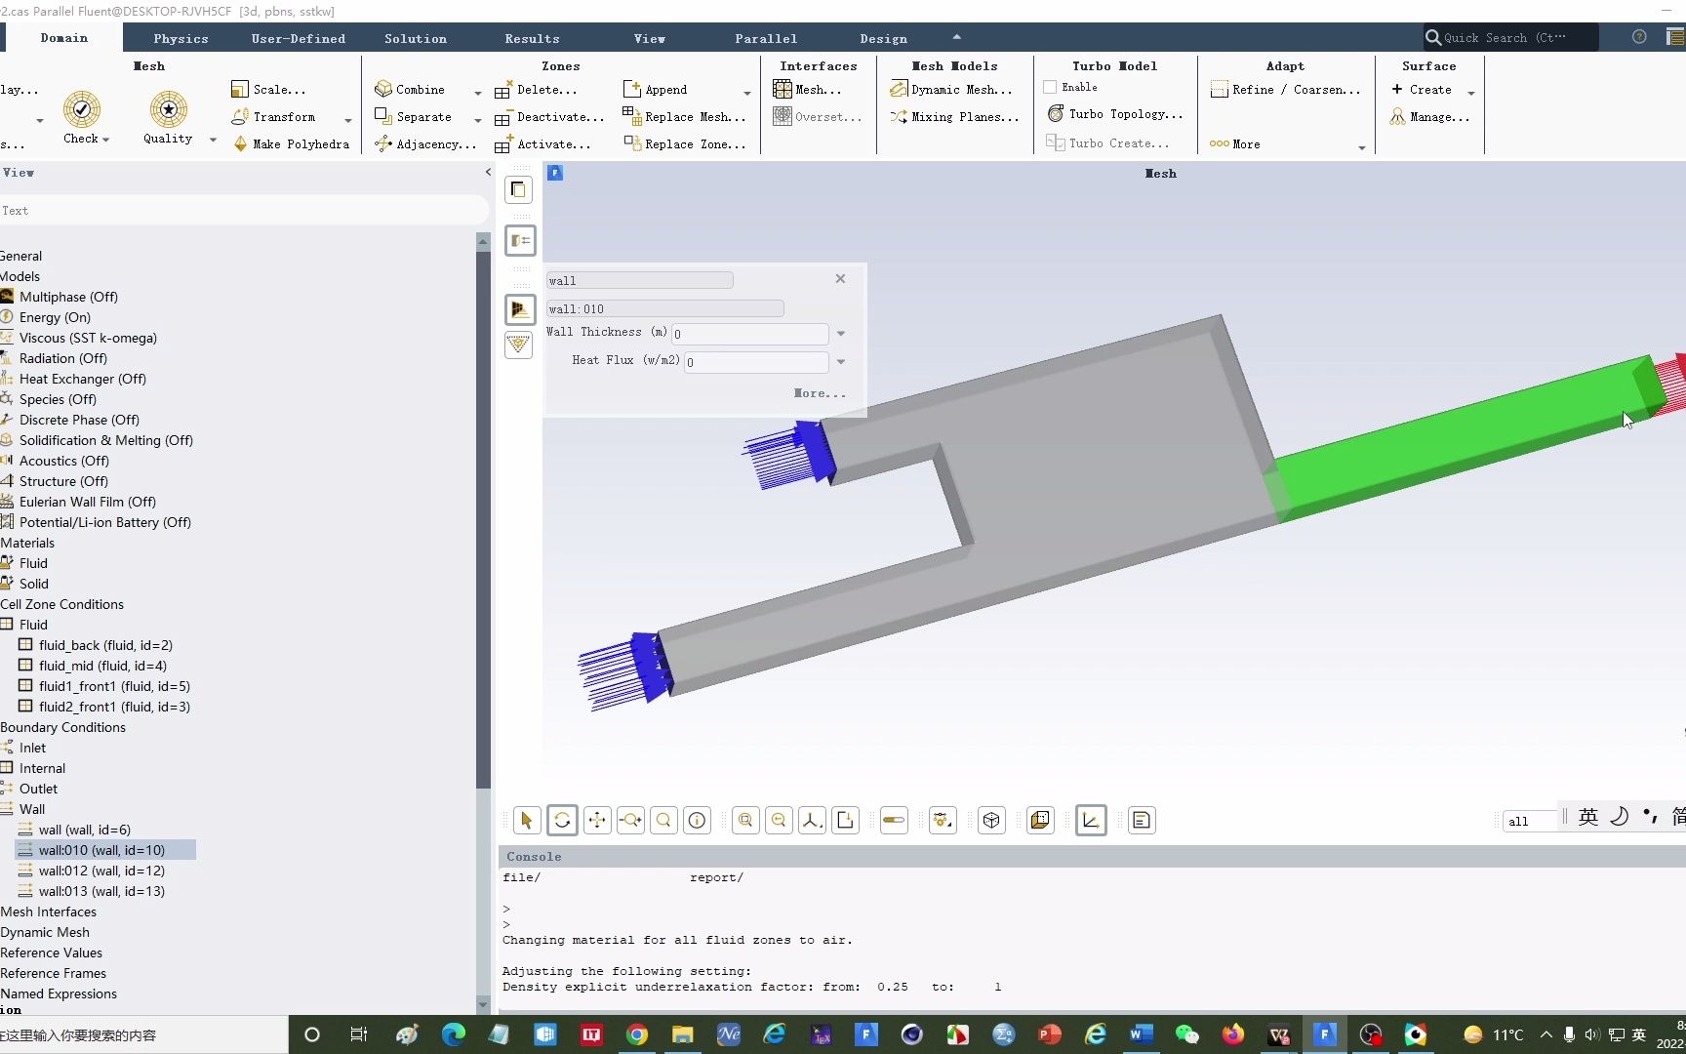The width and height of the screenshot is (1686, 1054).
Task: Open File Explorer from the taskbar
Action: tap(682, 1034)
